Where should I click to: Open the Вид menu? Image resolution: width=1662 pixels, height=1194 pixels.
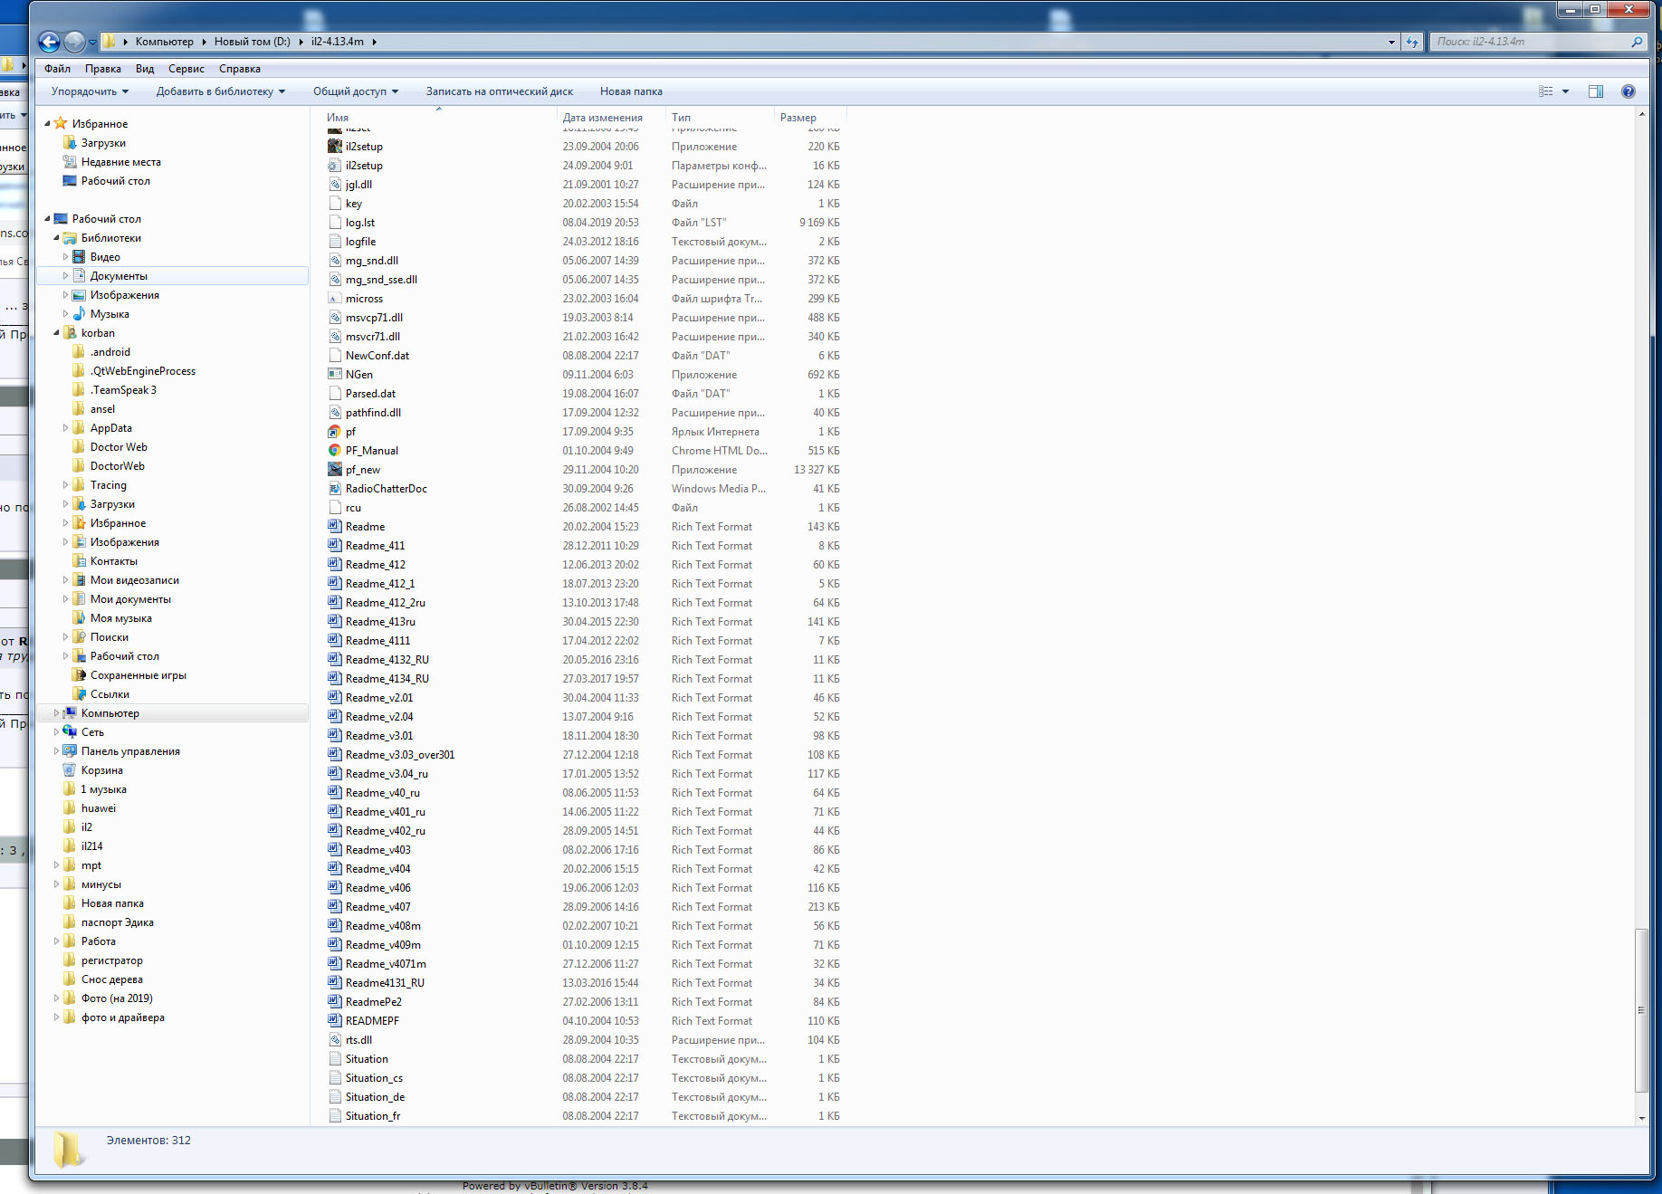(145, 69)
